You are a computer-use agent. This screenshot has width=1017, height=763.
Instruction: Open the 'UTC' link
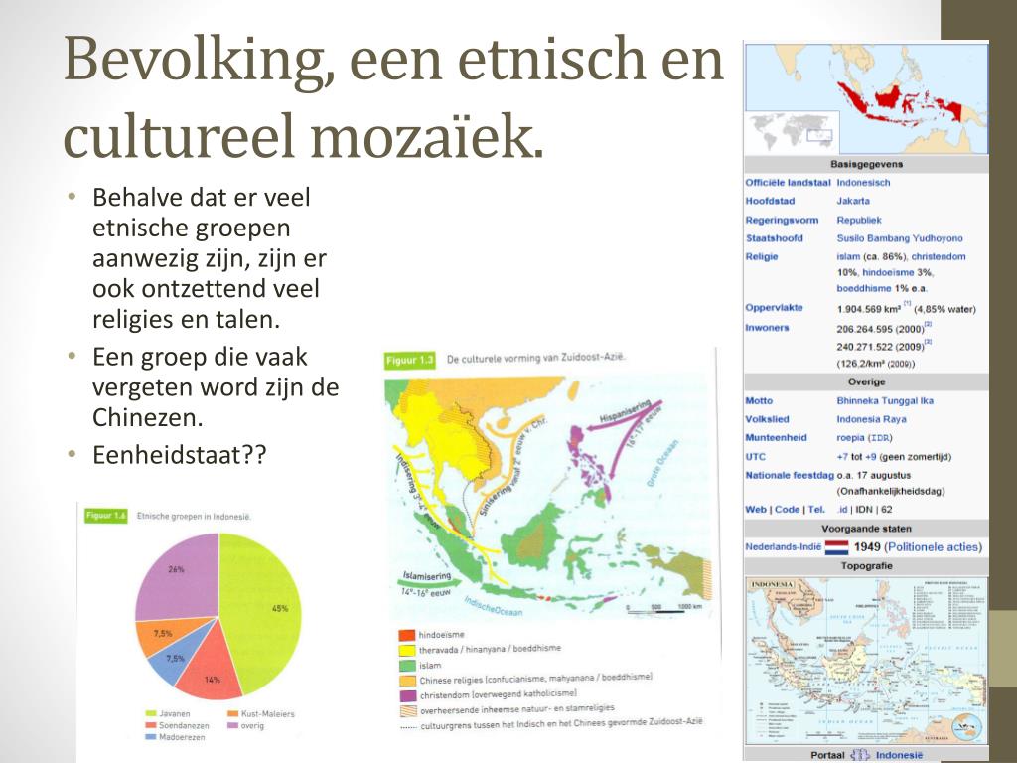[x=755, y=457]
